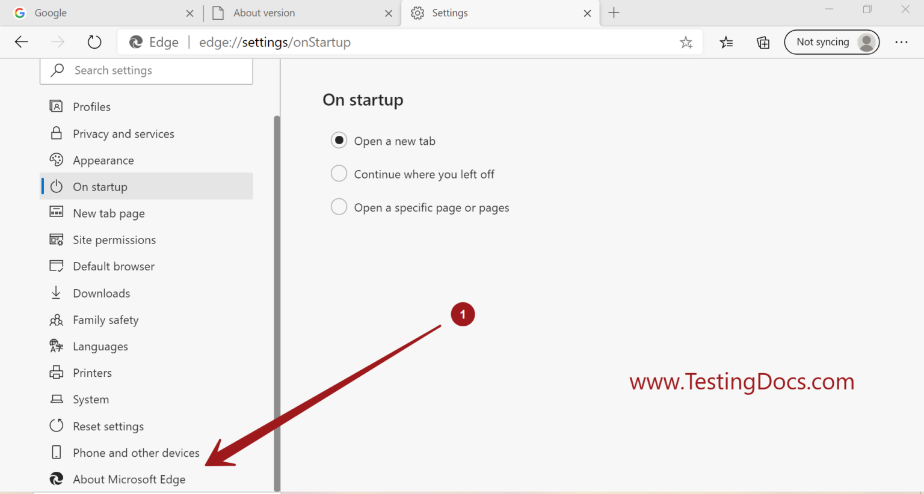Click Reset settings in sidebar
Screen dimensions: 924x494
point(108,426)
